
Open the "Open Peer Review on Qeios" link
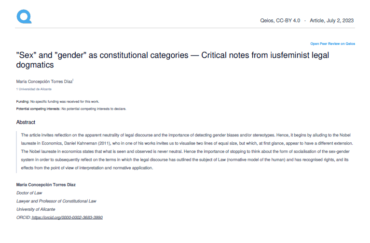tap(332, 43)
